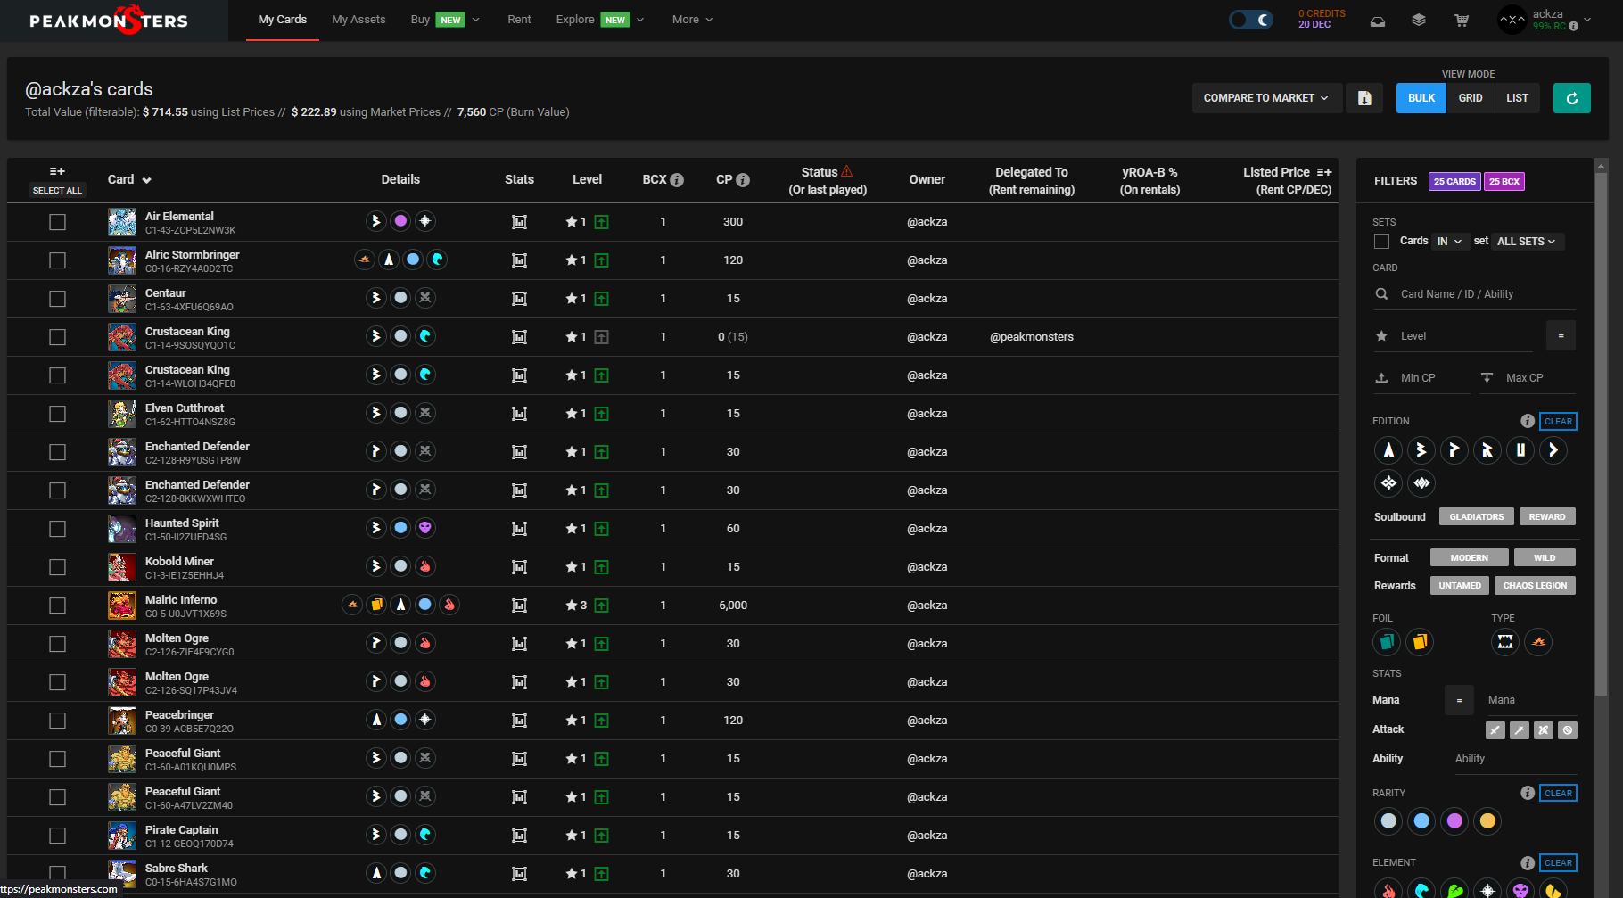Clear the Edition filter
Screen dimensions: 1623x898
click(x=1558, y=421)
